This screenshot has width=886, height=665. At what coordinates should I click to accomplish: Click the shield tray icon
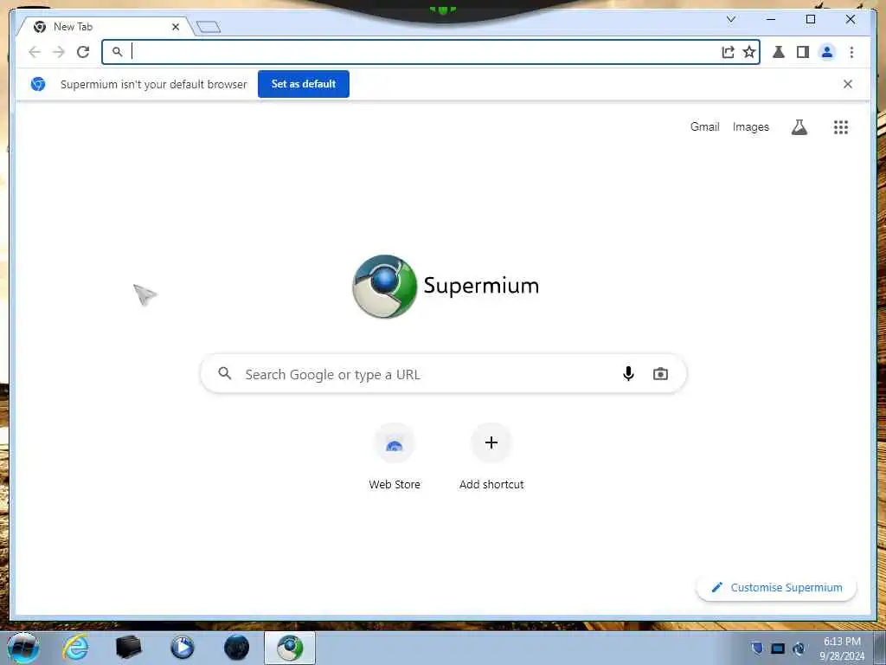click(757, 648)
